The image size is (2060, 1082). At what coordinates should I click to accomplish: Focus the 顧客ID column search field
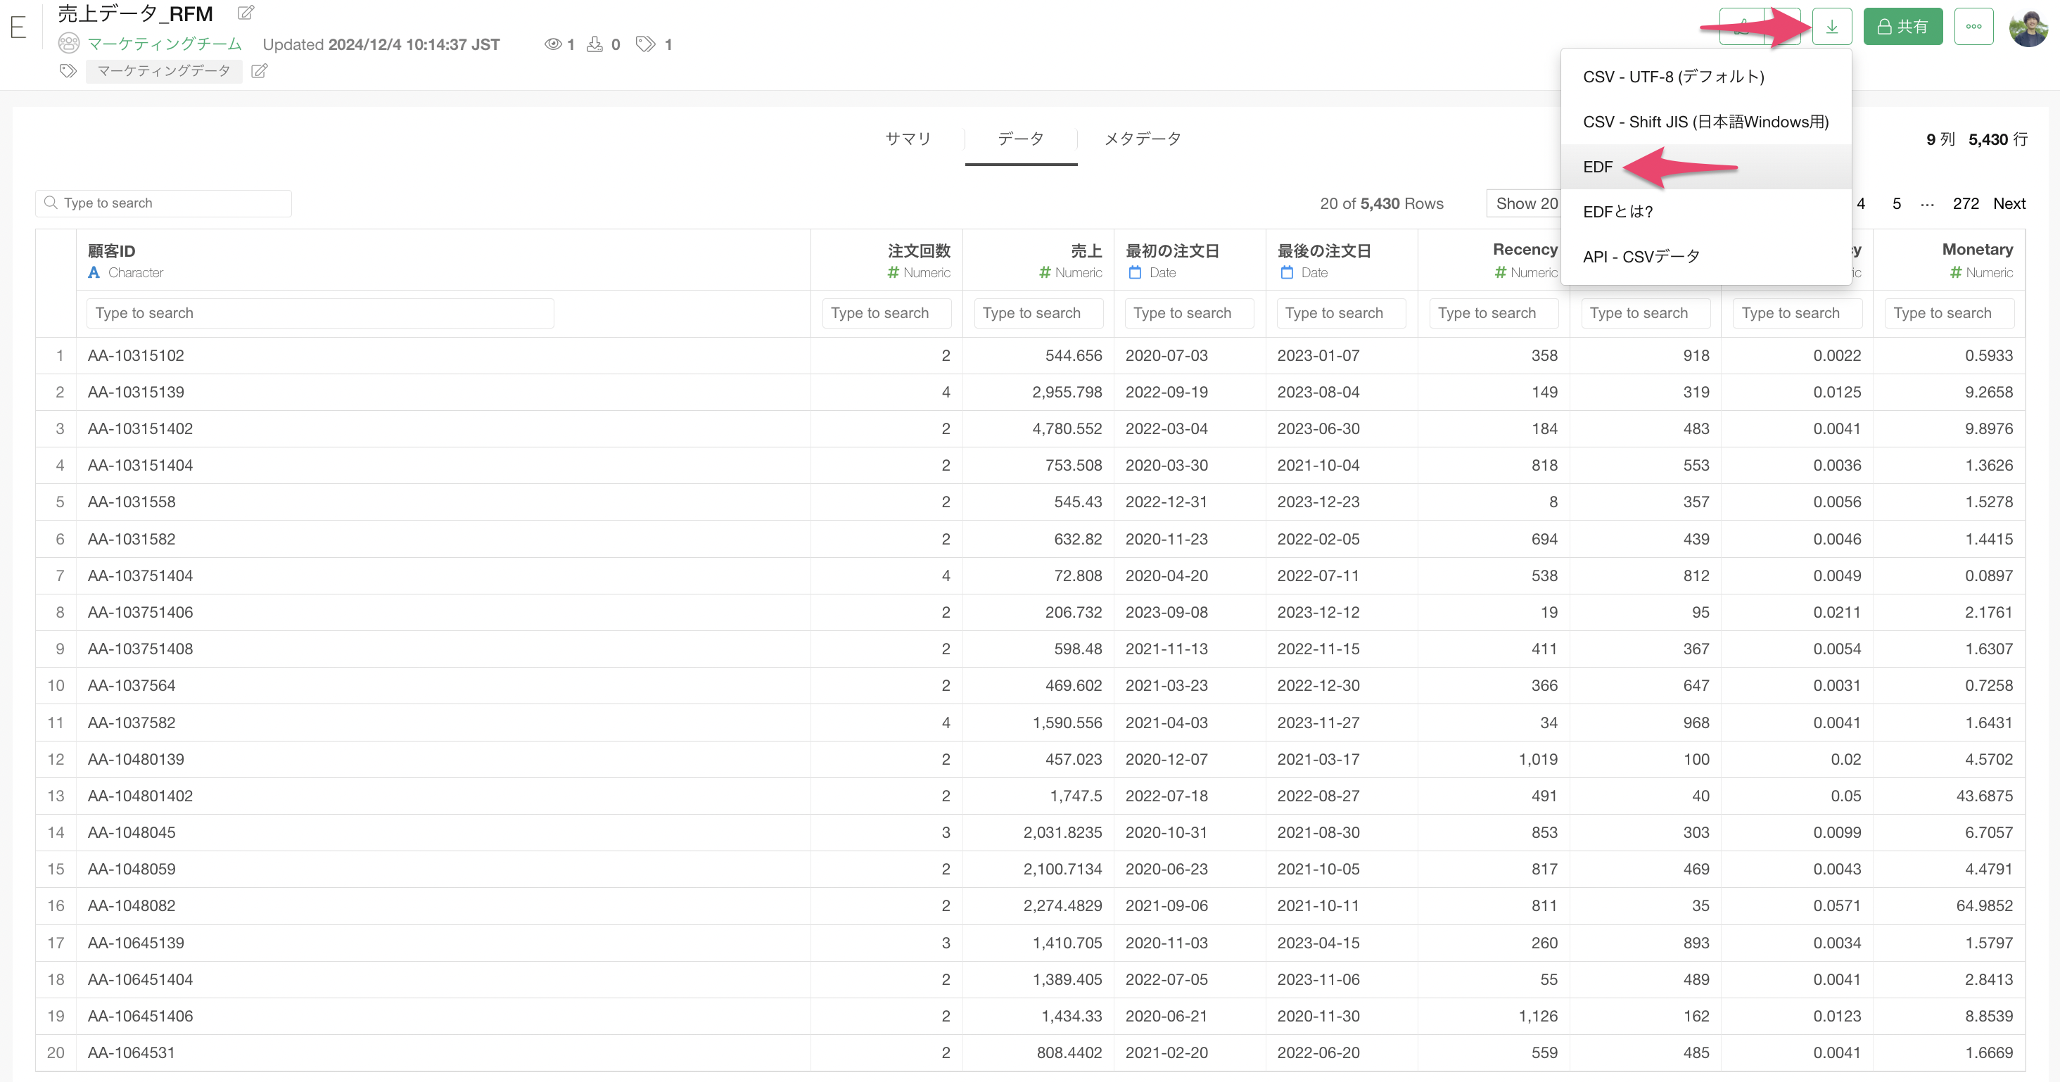coord(320,312)
